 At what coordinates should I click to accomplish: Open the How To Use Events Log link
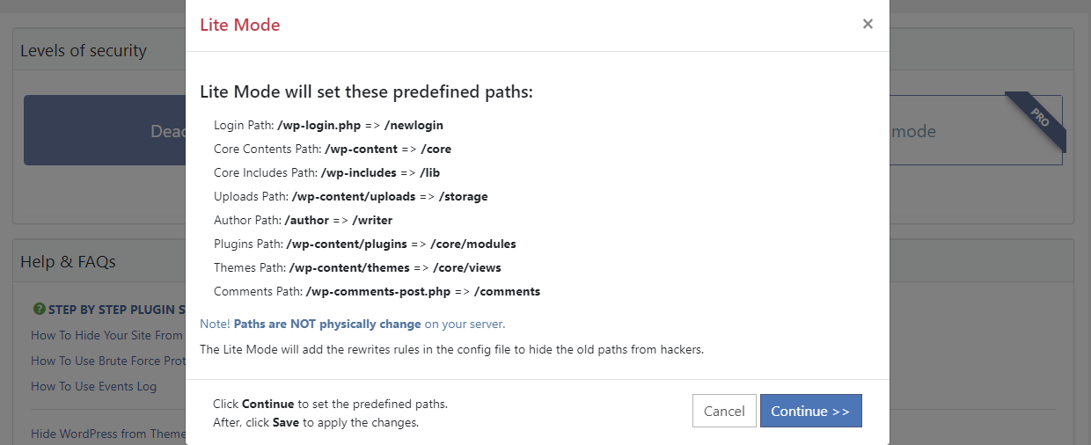pyautogui.click(x=93, y=386)
